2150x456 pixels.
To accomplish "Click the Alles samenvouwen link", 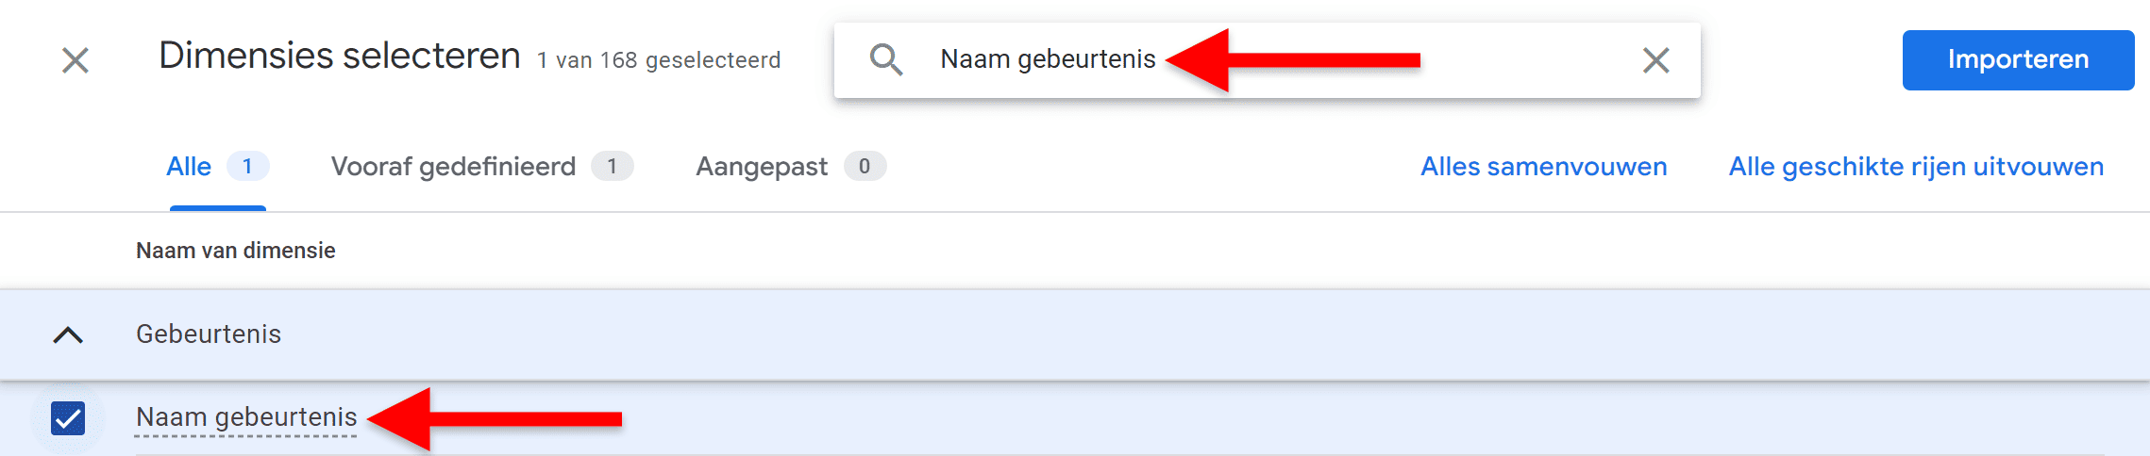I will coord(1544,167).
